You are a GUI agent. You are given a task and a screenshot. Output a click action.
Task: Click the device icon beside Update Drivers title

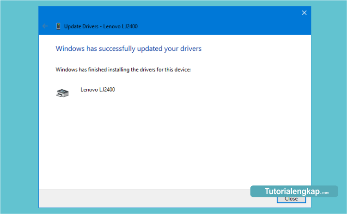pyautogui.click(x=58, y=26)
